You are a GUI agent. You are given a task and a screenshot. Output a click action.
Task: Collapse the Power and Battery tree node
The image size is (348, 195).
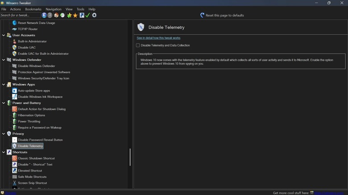point(4,103)
